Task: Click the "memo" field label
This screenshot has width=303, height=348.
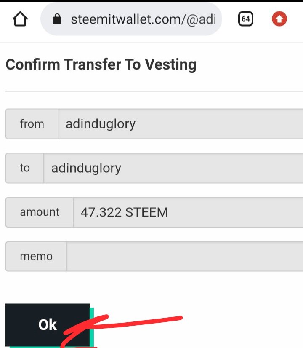Action: point(36,256)
